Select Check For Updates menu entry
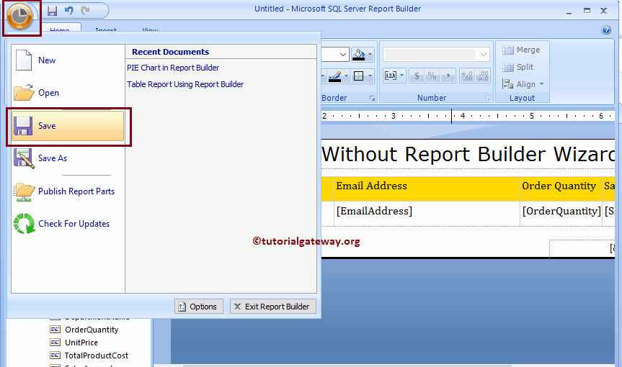 (68, 224)
